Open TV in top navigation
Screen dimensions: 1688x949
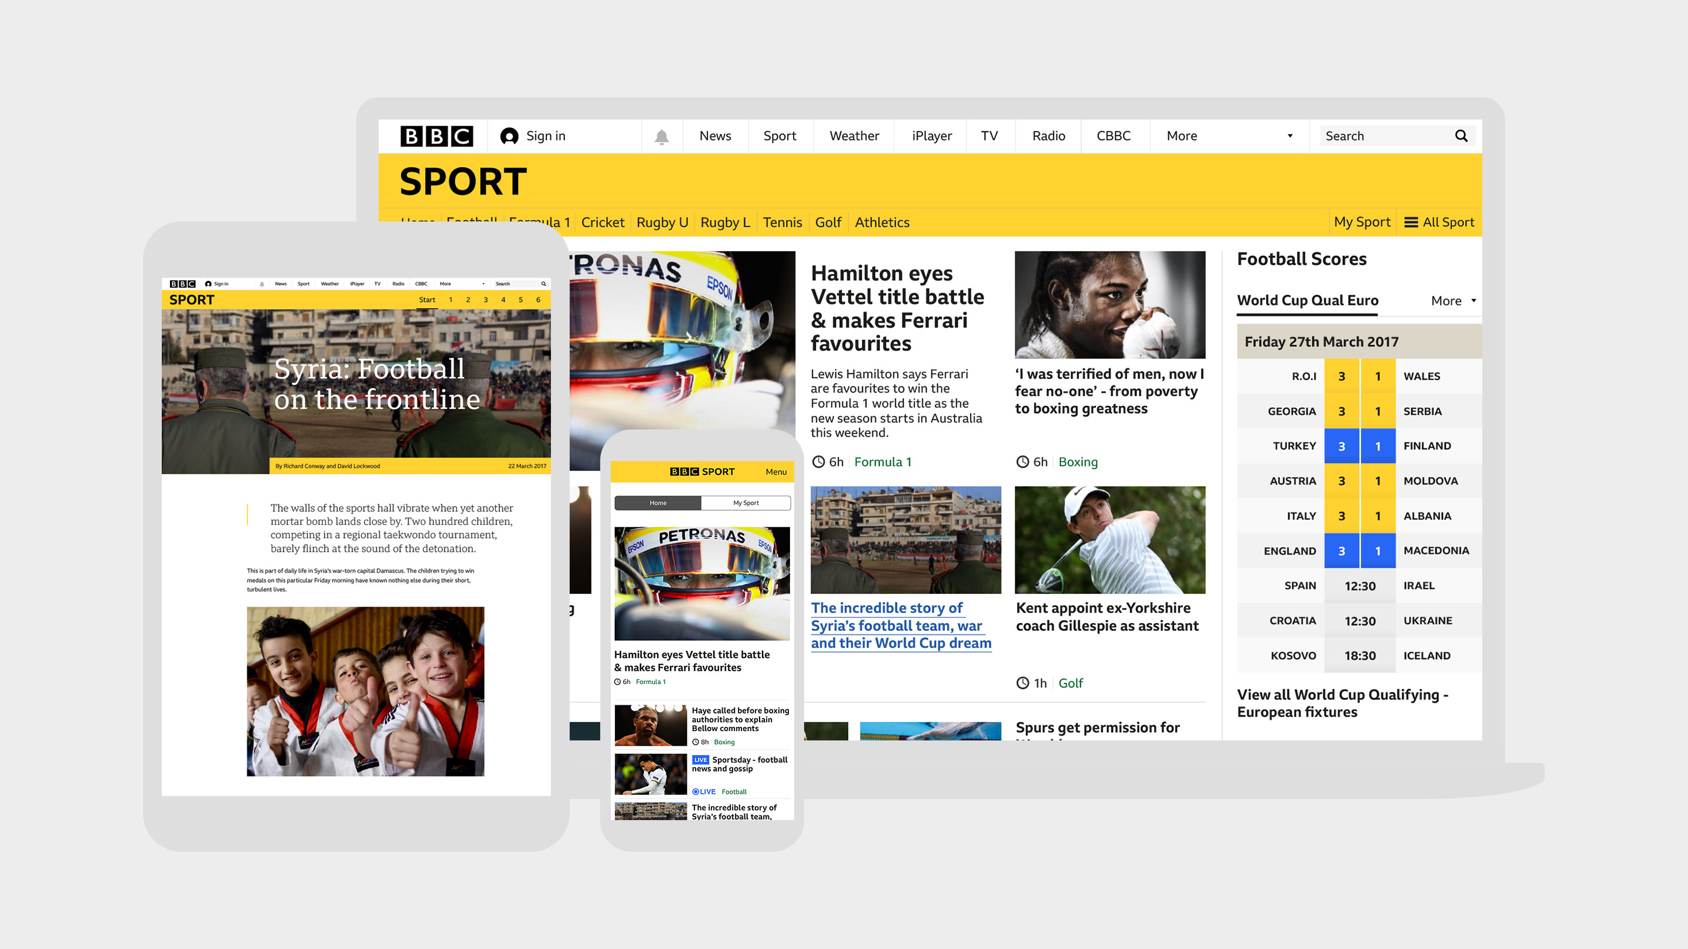pyautogui.click(x=989, y=136)
